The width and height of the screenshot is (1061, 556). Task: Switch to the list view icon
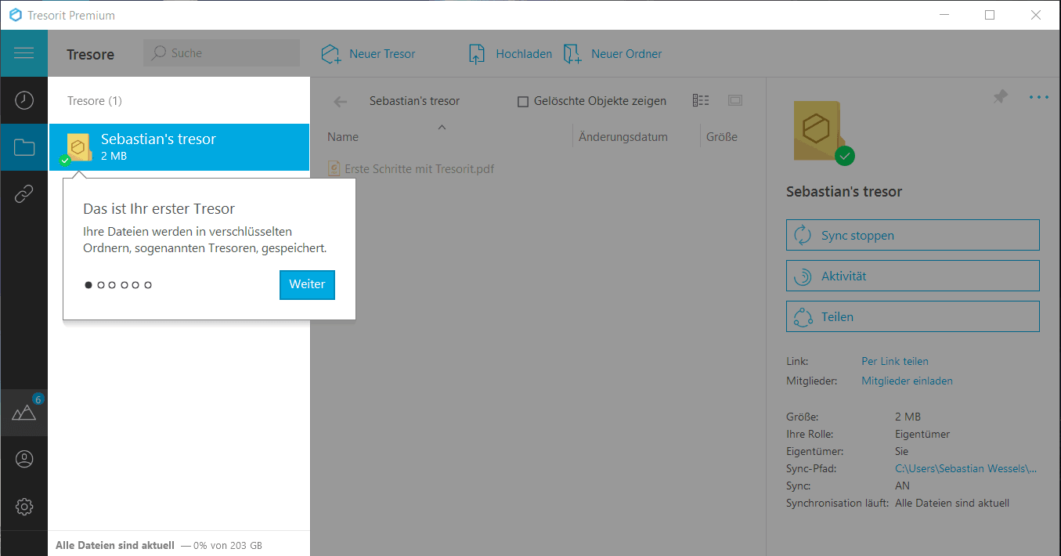(x=701, y=100)
